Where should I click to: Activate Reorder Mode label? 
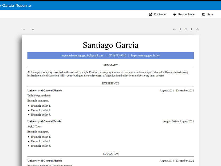point(186,14)
